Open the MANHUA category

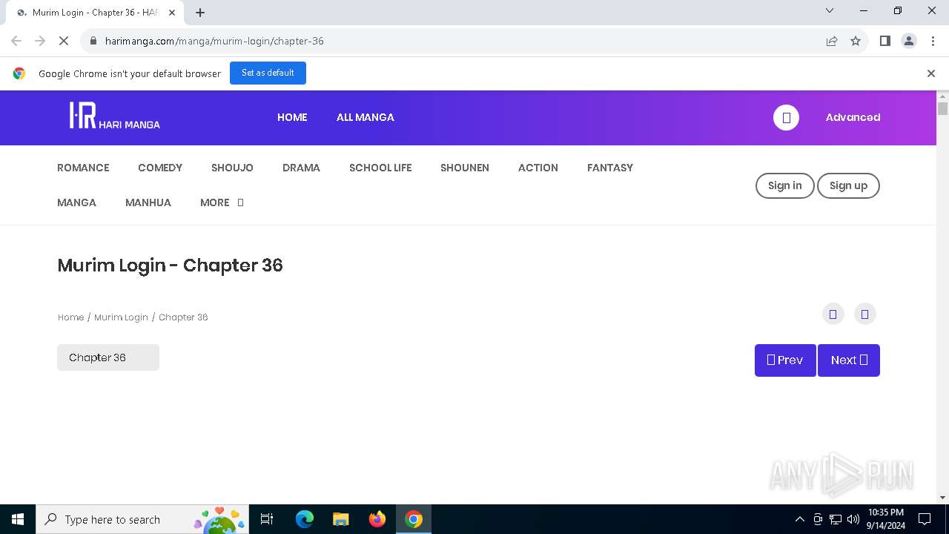pyautogui.click(x=148, y=202)
